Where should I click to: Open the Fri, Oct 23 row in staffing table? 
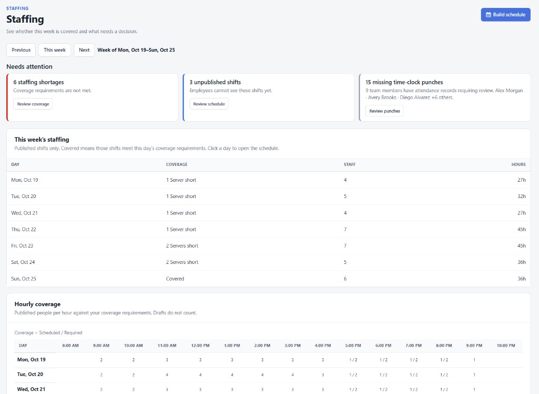click(x=268, y=245)
